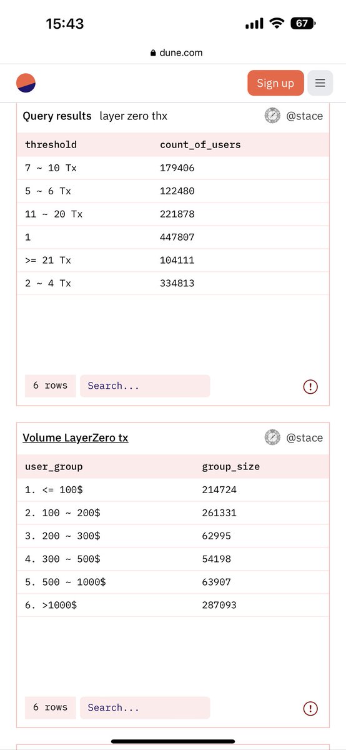Viewport: 346px width, 750px height.
Task: Select the value 122480
Action: pos(177,191)
